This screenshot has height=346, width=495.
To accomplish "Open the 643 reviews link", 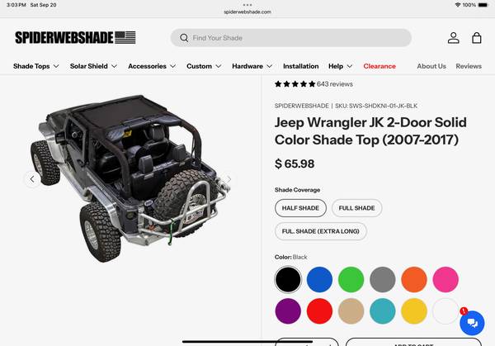I will (x=335, y=84).
